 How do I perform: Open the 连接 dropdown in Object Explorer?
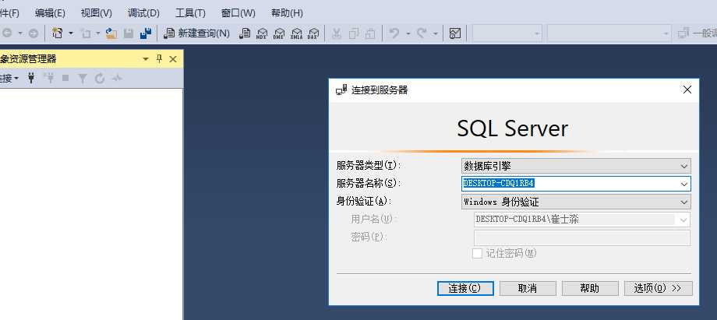coord(9,79)
